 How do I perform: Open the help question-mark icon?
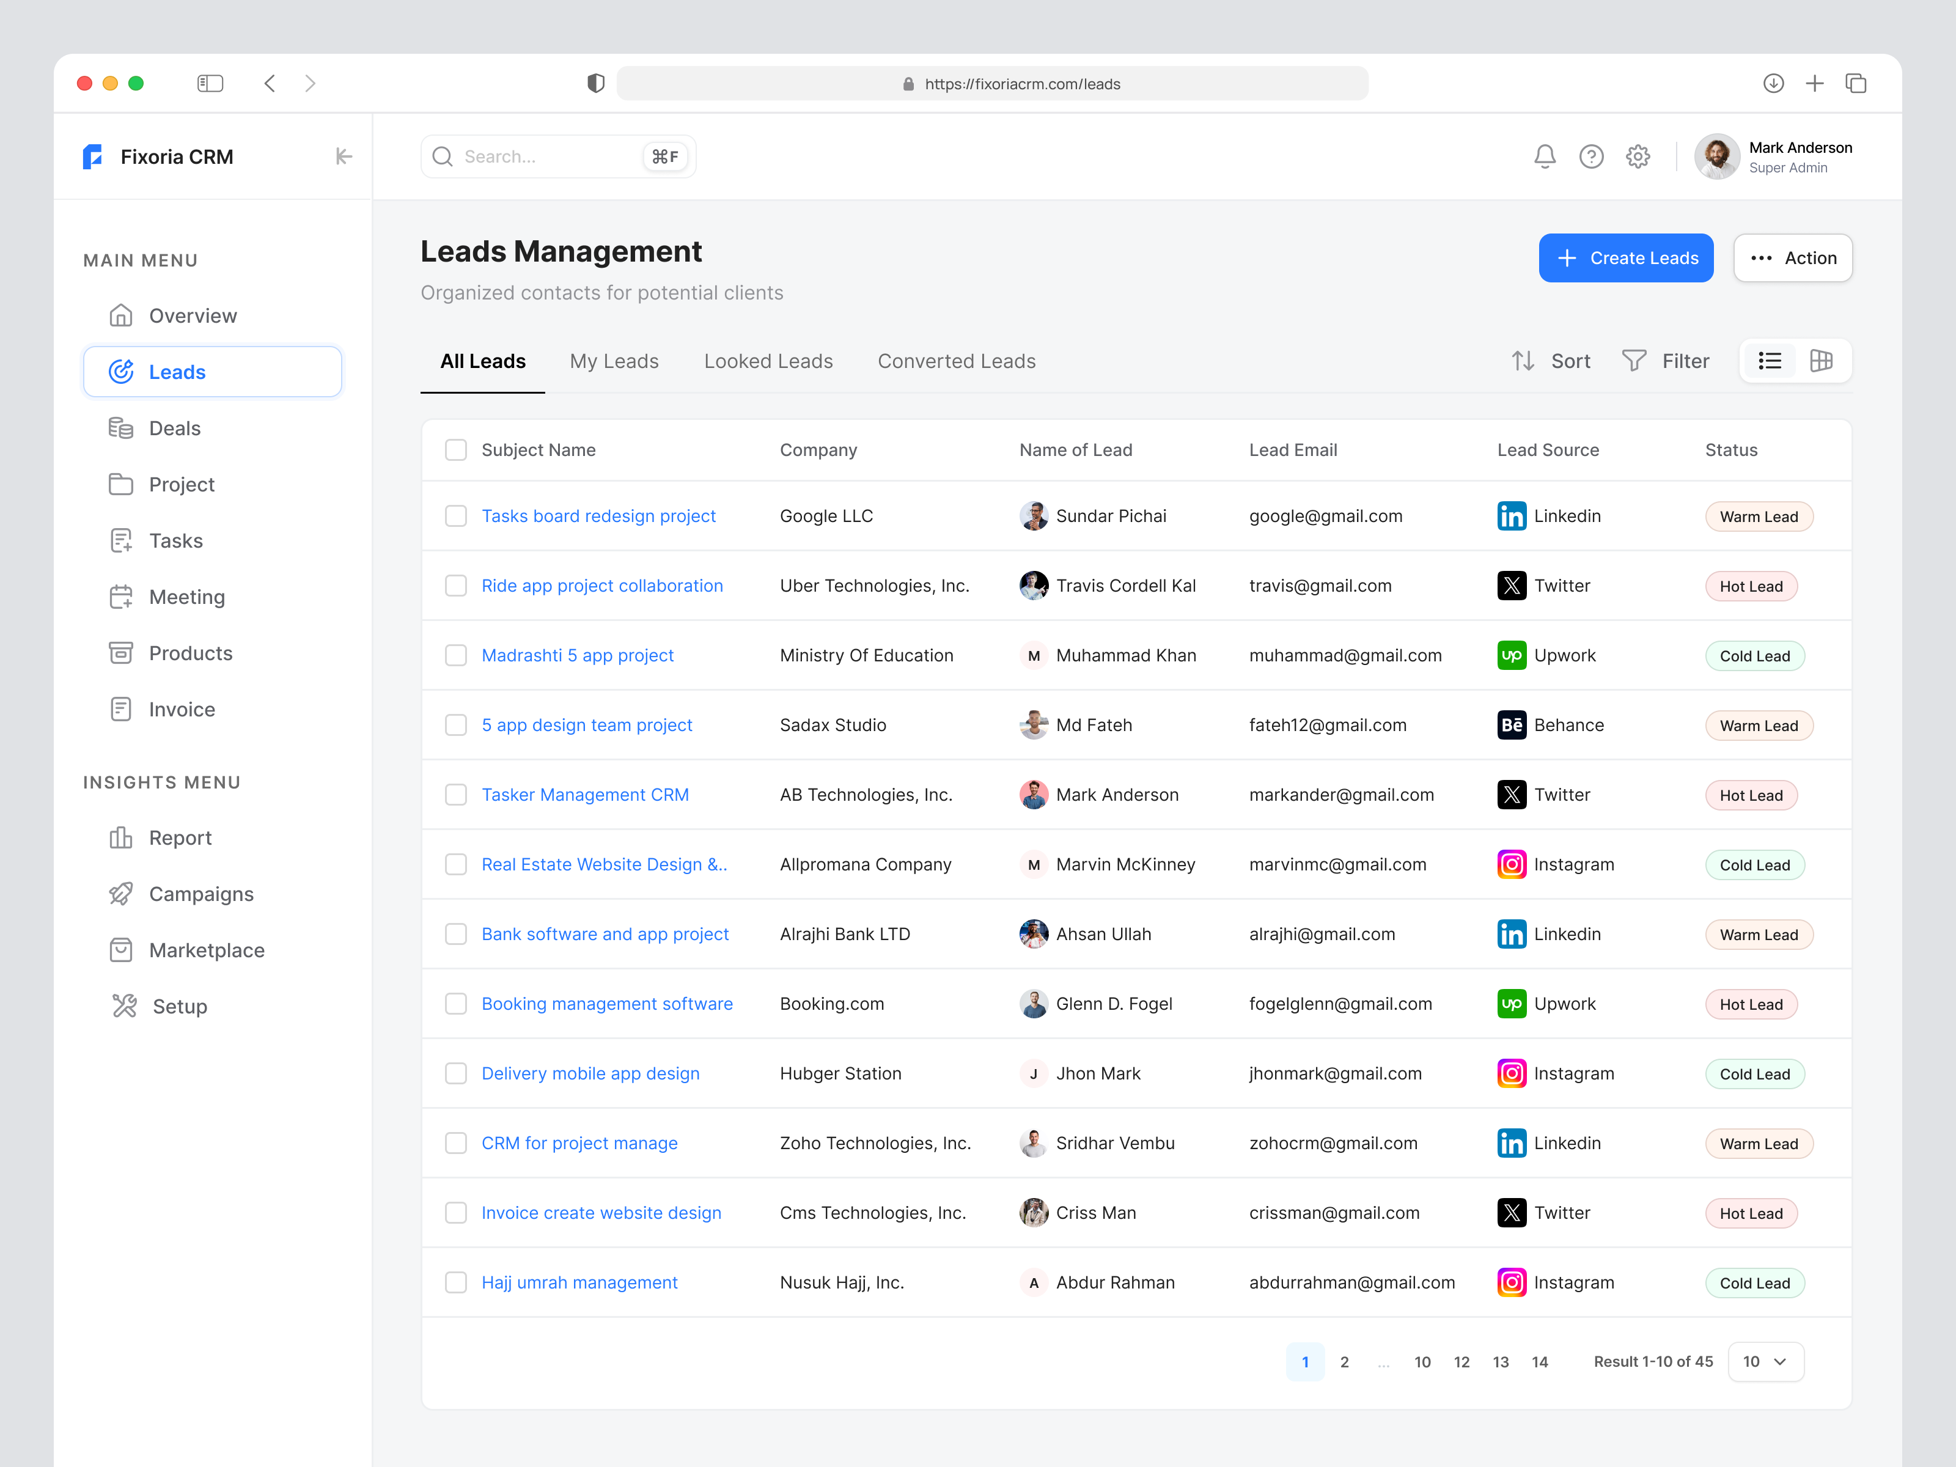pos(1592,156)
